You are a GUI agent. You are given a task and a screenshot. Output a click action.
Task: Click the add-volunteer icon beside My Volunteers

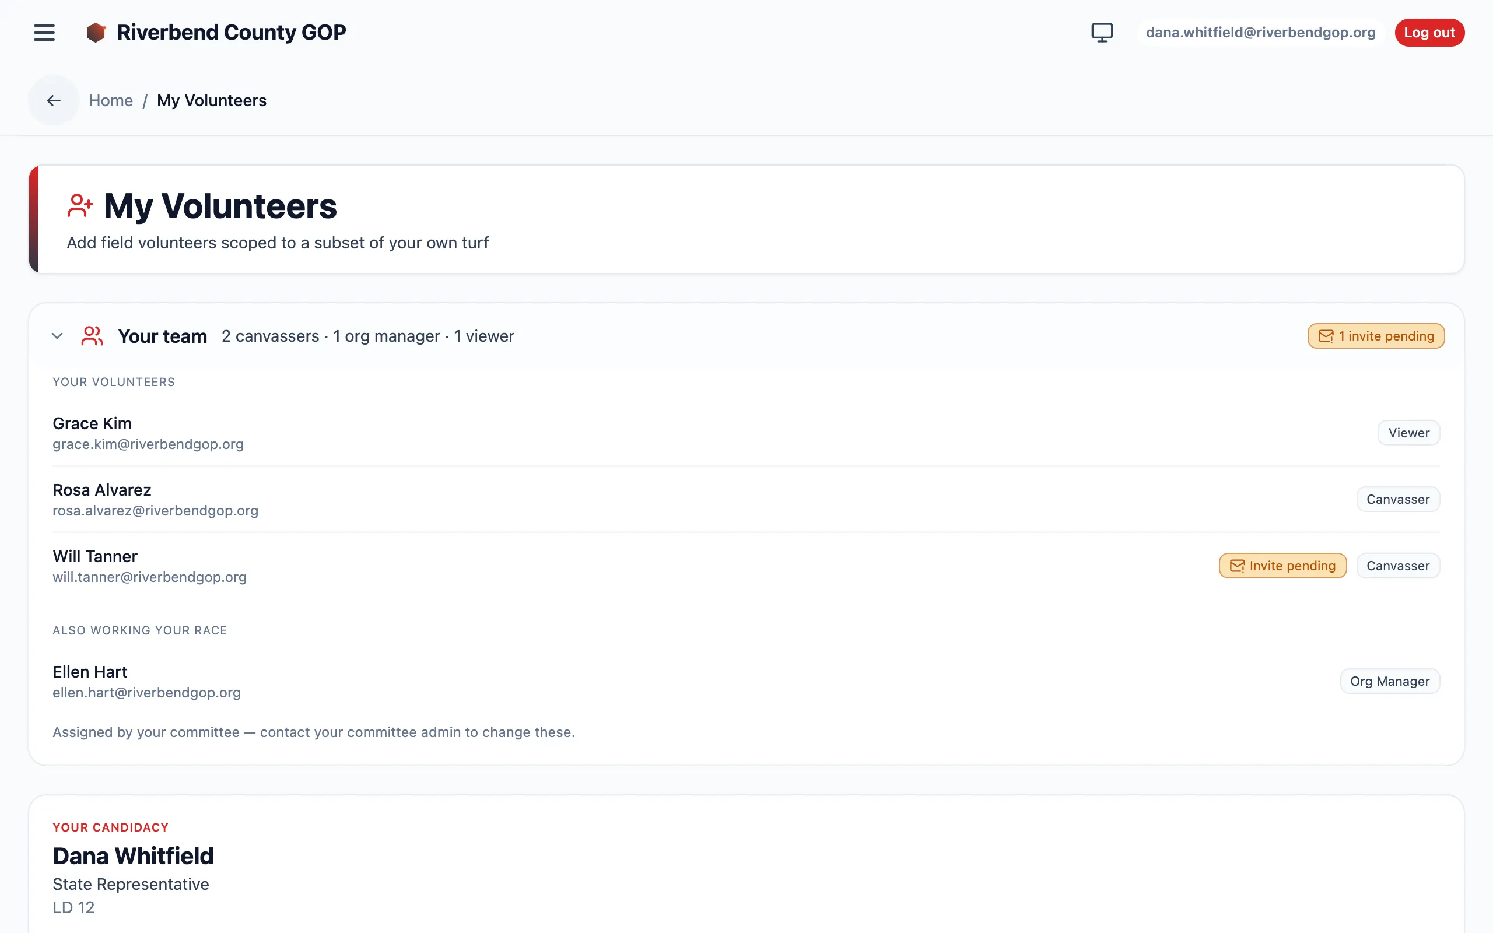coord(80,205)
